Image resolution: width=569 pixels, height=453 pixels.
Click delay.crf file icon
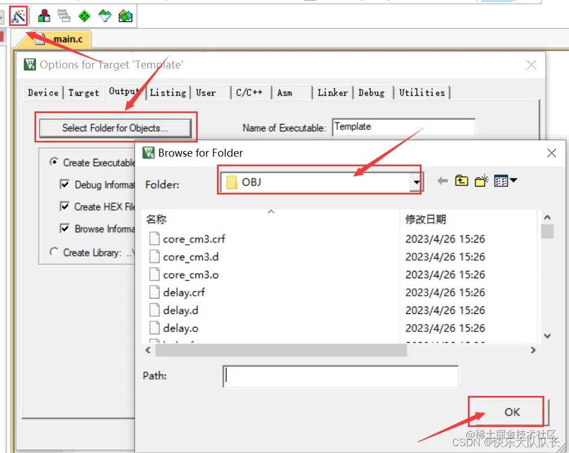155,292
